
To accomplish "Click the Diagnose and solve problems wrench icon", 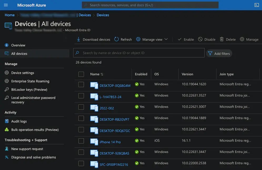I will click(7, 157).
